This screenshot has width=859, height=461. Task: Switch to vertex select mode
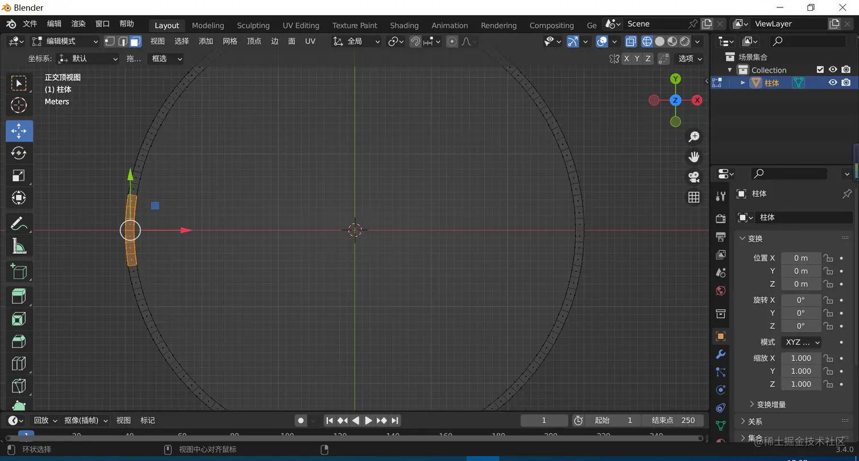point(110,41)
